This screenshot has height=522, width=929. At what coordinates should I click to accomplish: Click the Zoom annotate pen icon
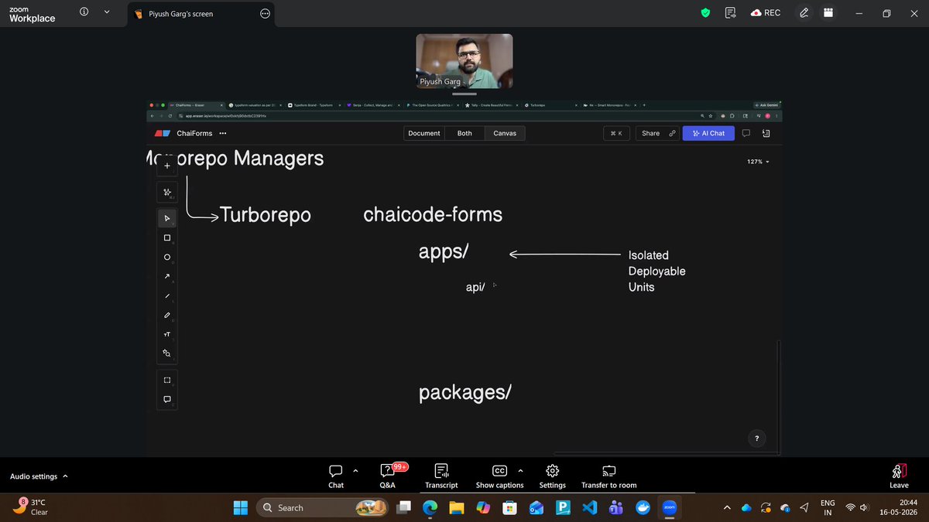(x=804, y=12)
